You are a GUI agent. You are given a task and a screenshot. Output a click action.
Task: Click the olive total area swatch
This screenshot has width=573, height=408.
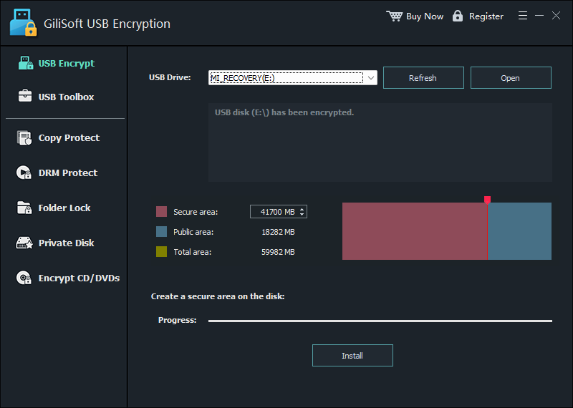[161, 252]
